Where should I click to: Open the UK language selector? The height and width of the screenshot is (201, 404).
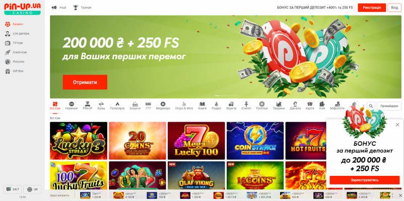tap(32, 189)
